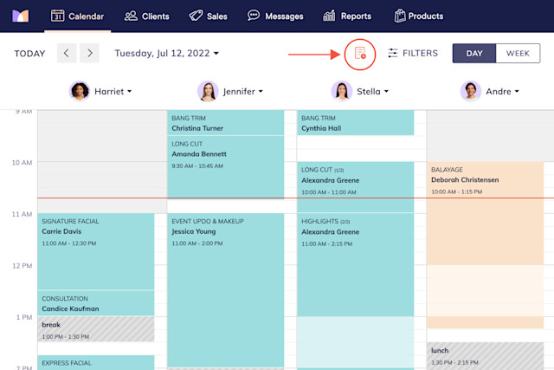Image resolution: width=554 pixels, height=370 pixels.
Task: Click Harriet's avatar photo
Action: (x=80, y=91)
